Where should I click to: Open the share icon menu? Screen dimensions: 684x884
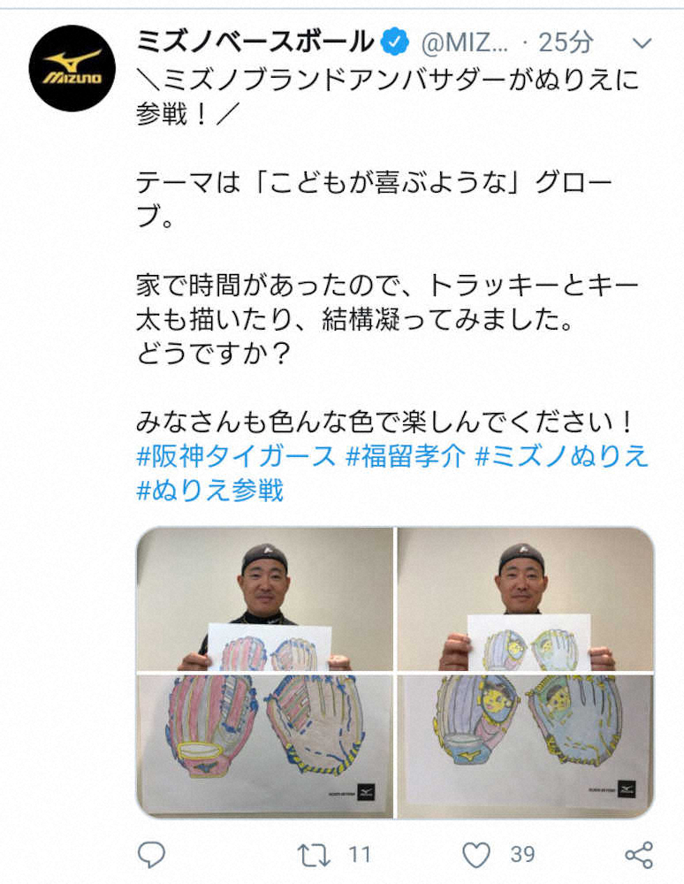639,855
